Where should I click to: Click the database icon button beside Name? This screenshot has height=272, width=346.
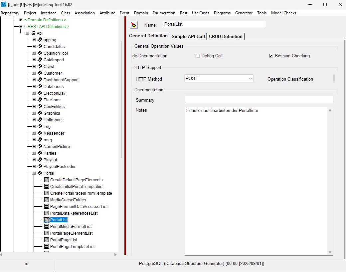(134, 25)
